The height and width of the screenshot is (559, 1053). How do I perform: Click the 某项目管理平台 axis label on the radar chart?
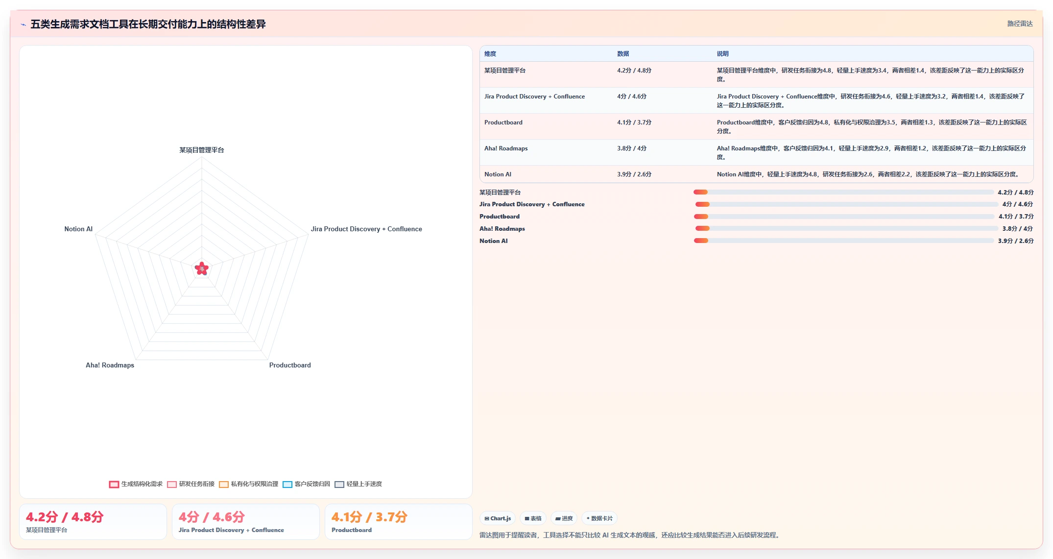tap(202, 150)
